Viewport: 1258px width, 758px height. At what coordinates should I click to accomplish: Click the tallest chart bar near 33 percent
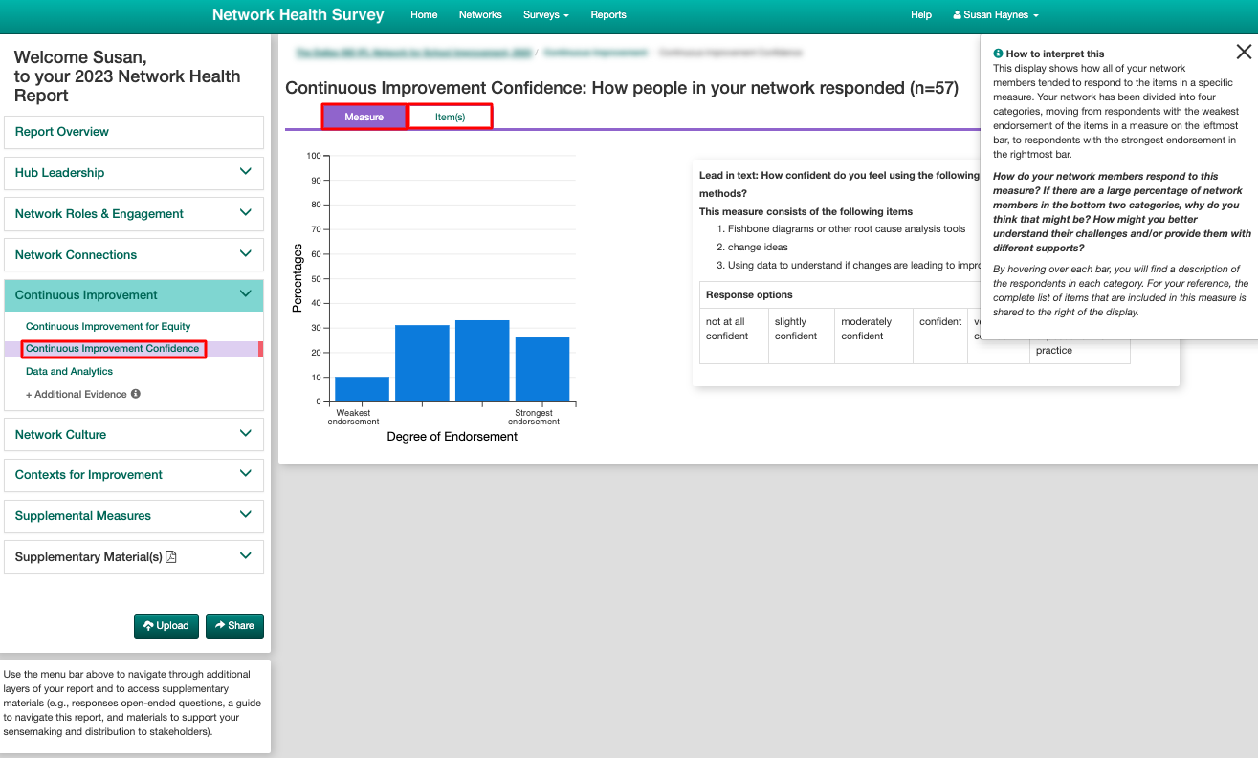coord(482,360)
